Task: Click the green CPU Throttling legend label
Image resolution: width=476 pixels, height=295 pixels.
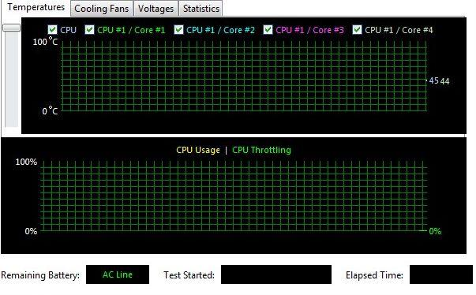Action: (261, 150)
